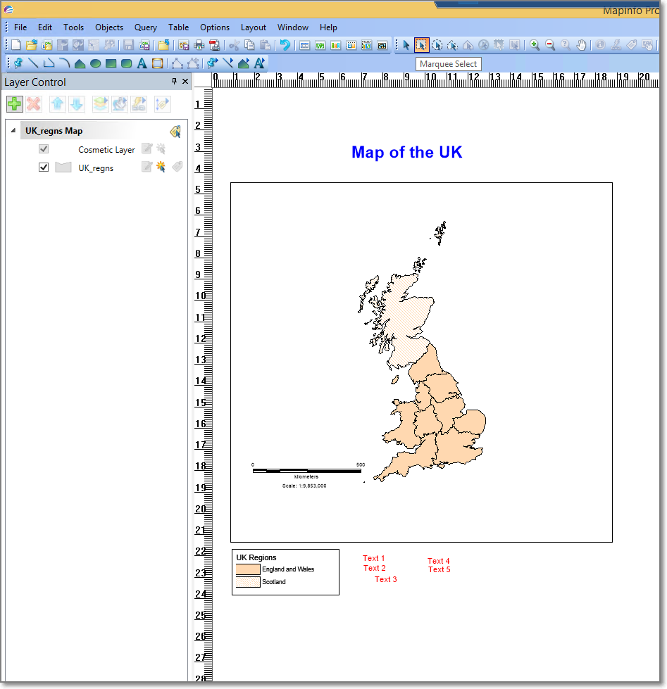This screenshot has width=667, height=689.
Task: Select the Polygon drawing tool
Action: [80, 63]
